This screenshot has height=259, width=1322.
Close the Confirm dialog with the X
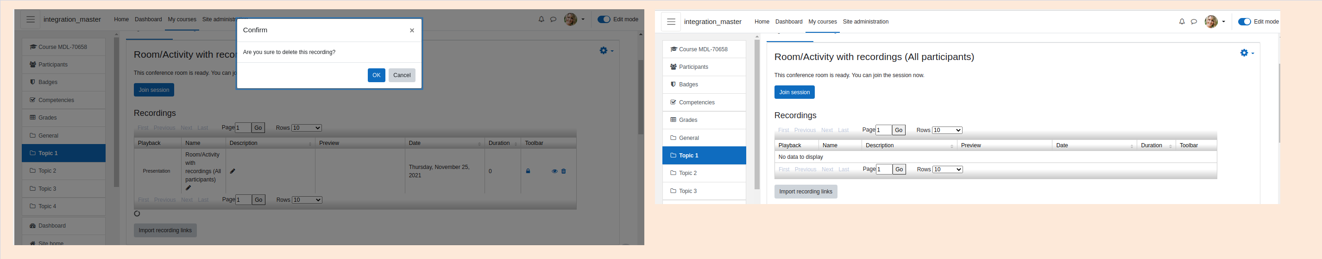coord(412,30)
